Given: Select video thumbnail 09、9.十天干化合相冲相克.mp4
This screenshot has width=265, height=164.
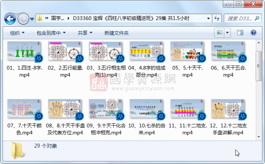Looking at the screenshot, I should click(106, 109).
